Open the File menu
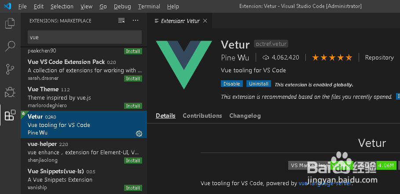This screenshot has height=194, width=400. pos(22,6)
